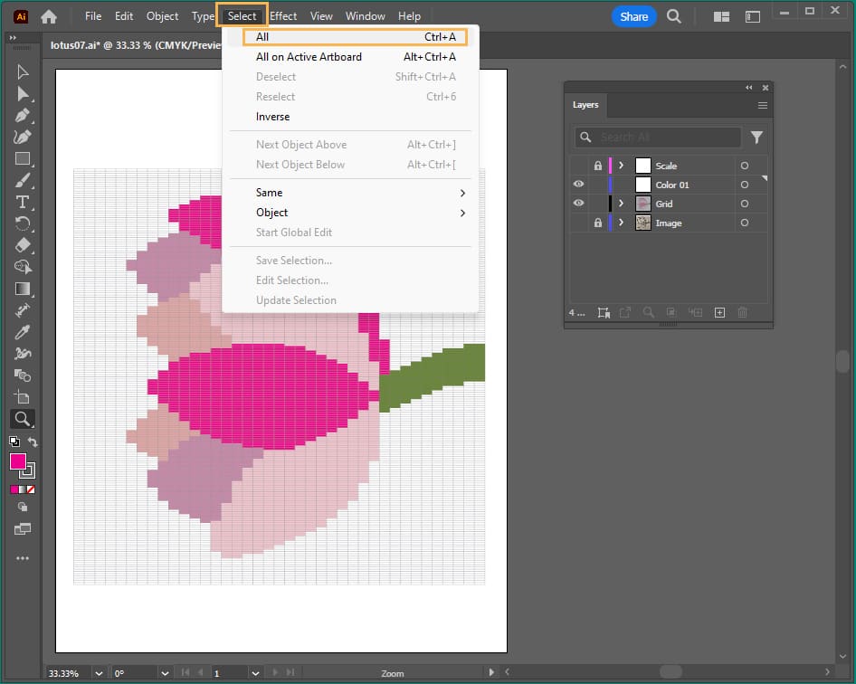Toggle visibility of Color 01 layer
The width and height of the screenshot is (856, 684).
pyautogui.click(x=579, y=185)
